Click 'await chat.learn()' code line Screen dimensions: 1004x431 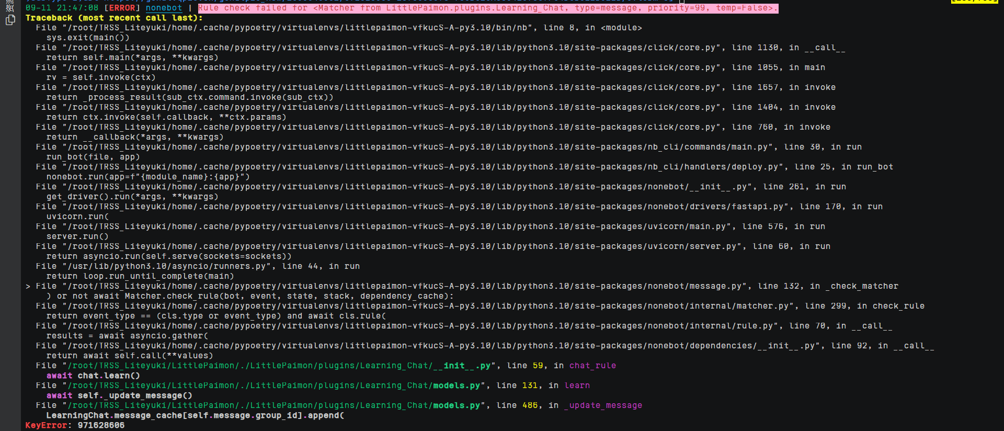(x=93, y=376)
